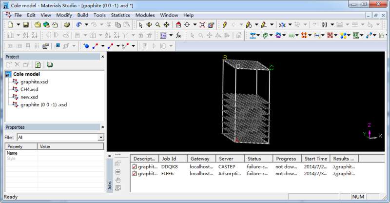Open the blue-yellow spheres module icon

[343, 35]
